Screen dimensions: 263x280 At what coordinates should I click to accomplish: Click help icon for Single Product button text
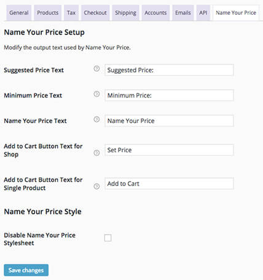click(96, 187)
